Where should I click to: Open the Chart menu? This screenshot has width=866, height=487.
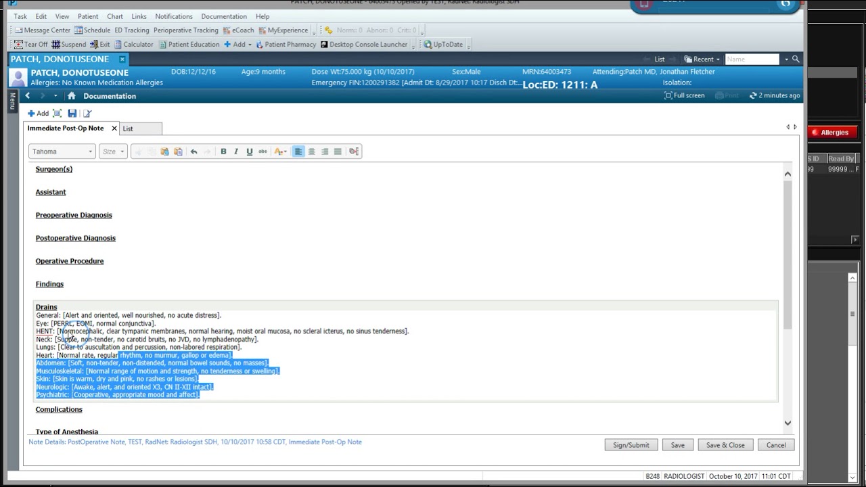pyautogui.click(x=115, y=16)
